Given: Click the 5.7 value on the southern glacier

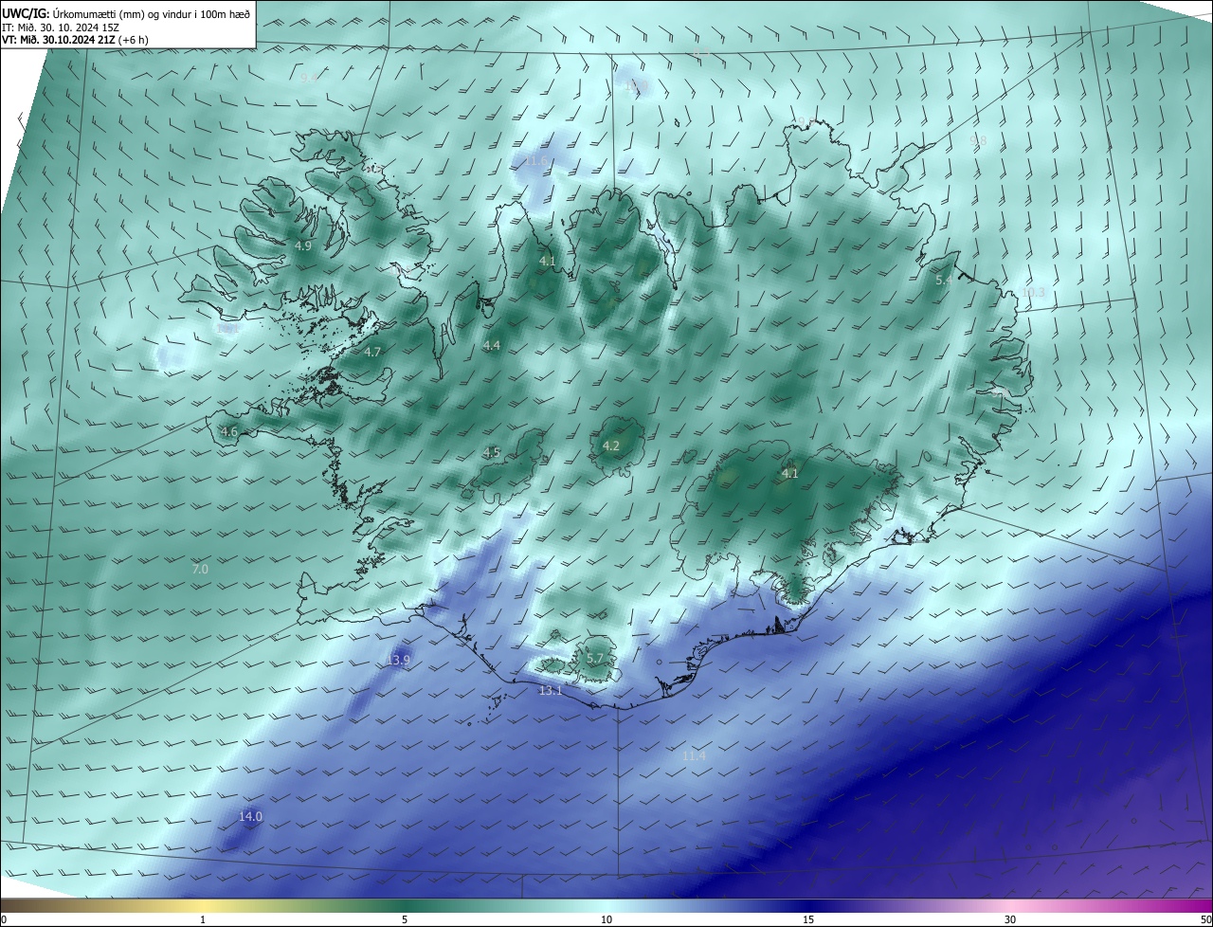Looking at the screenshot, I should pos(595,659).
